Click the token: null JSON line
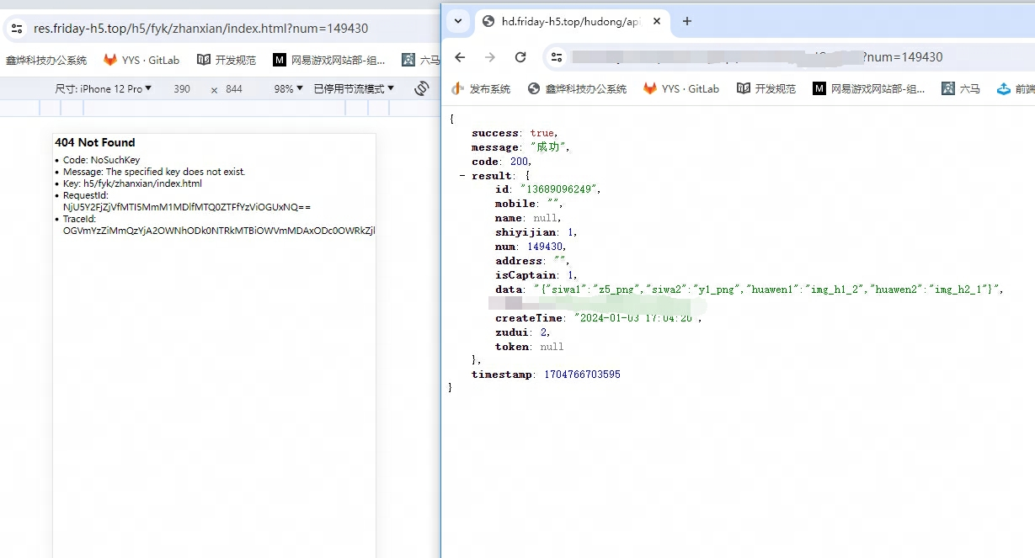The width and height of the screenshot is (1035, 558). point(529,347)
